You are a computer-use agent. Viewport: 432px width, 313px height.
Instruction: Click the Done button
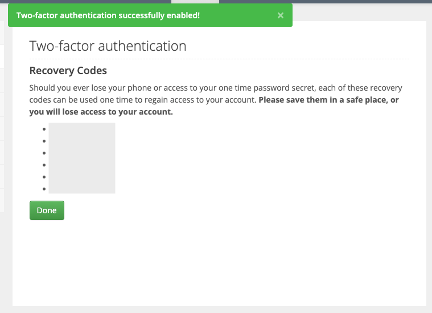point(47,210)
